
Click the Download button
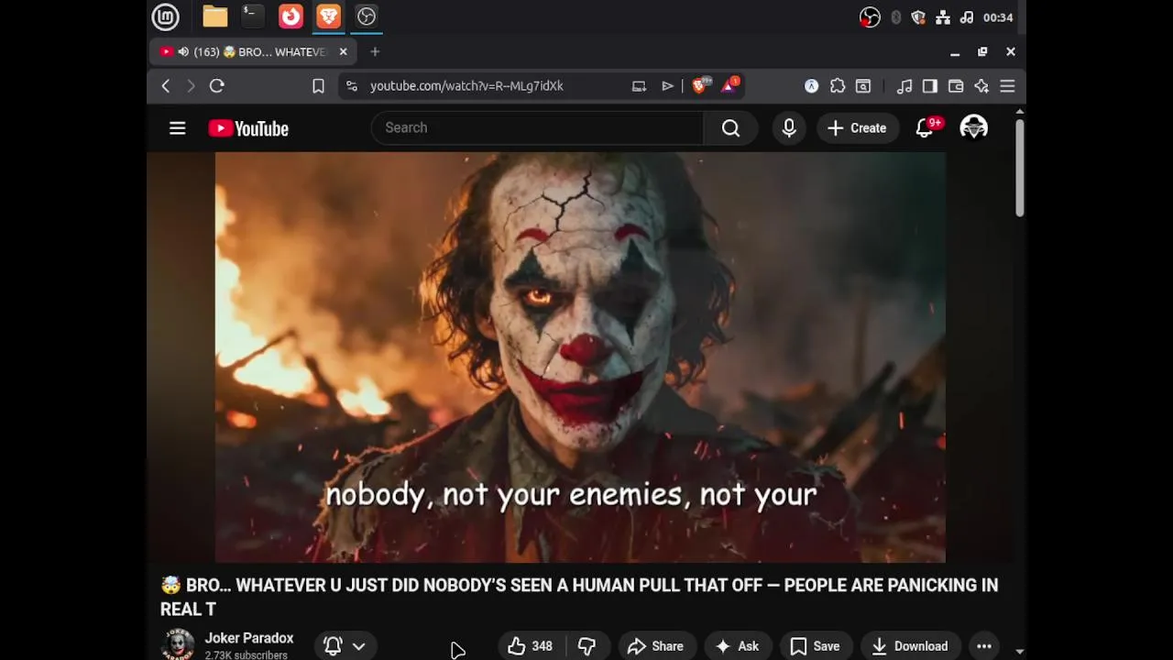910,646
